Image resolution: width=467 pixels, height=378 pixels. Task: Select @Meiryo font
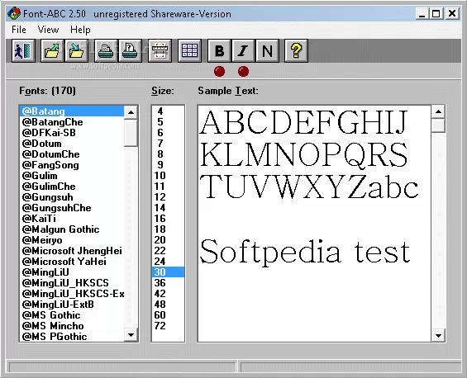(x=72, y=239)
